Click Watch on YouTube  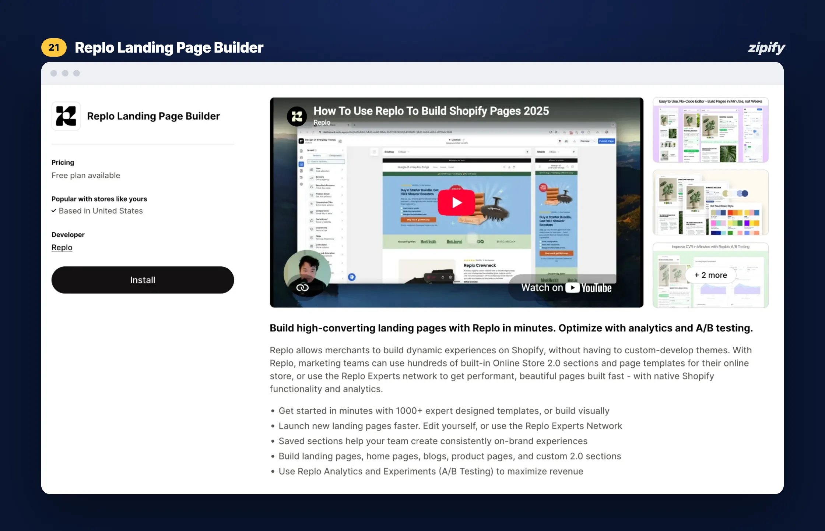click(x=566, y=288)
